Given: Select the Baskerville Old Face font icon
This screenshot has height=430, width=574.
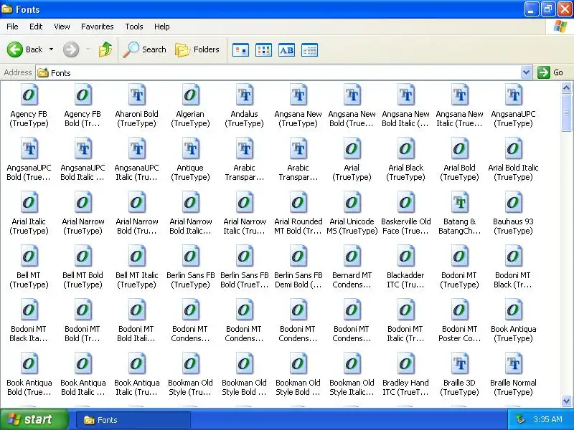Looking at the screenshot, I should [x=405, y=203].
